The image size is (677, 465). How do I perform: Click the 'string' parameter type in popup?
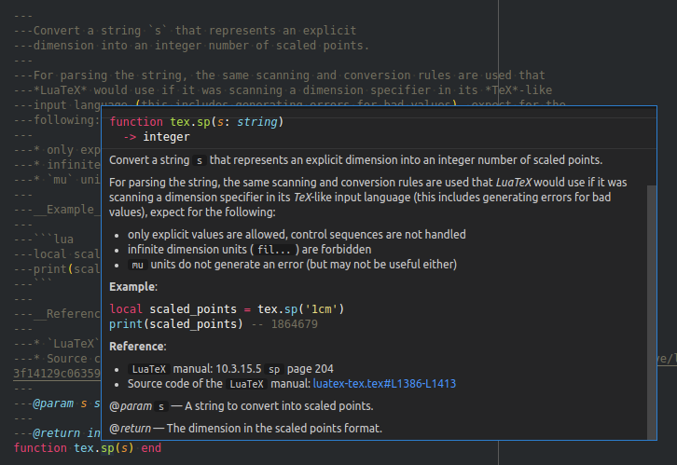click(256, 122)
